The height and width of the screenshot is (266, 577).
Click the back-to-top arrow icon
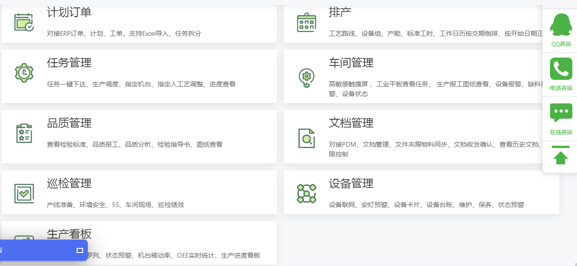561,156
